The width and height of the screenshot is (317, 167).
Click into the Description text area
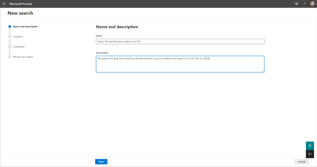[x=180, y=64]
